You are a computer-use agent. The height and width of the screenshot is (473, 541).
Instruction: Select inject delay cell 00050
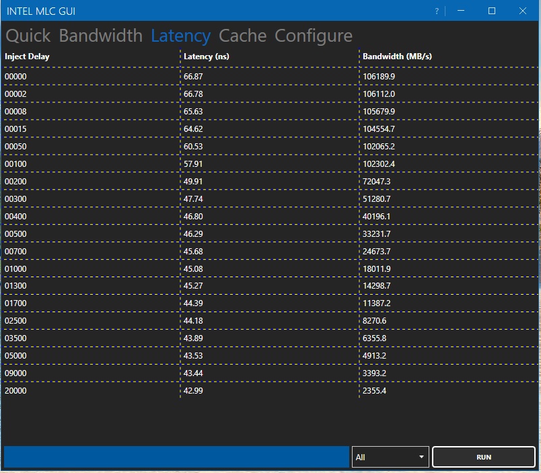[x=15, y=147]
